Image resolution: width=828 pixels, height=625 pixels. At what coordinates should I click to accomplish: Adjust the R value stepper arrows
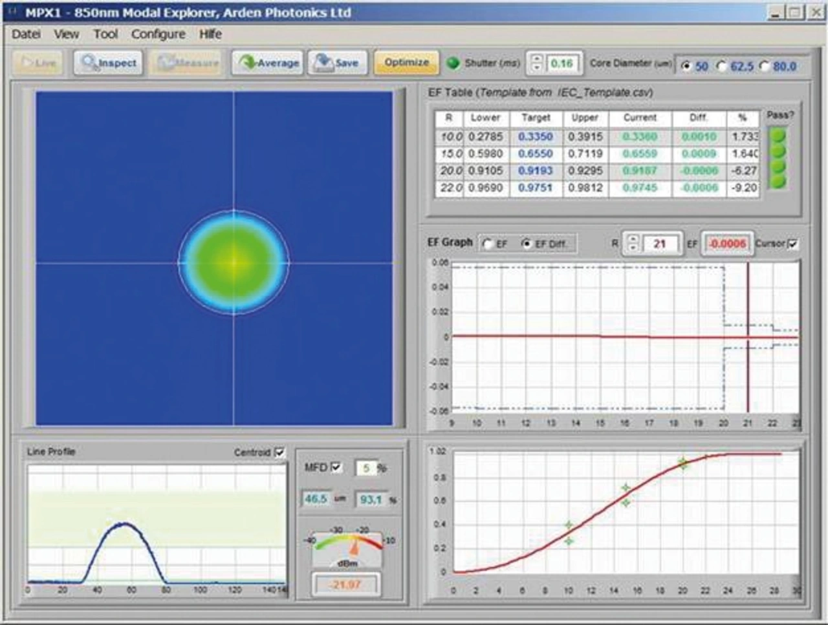[633, 244]
